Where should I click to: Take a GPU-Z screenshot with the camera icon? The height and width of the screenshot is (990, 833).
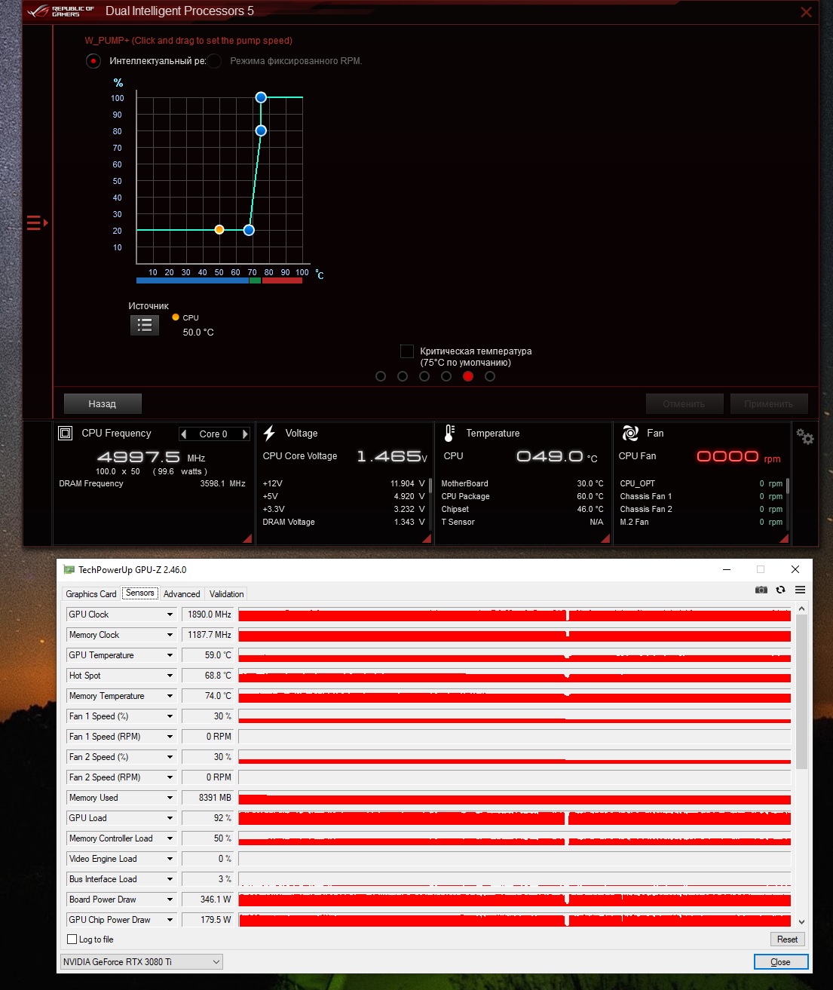point(761,590)
